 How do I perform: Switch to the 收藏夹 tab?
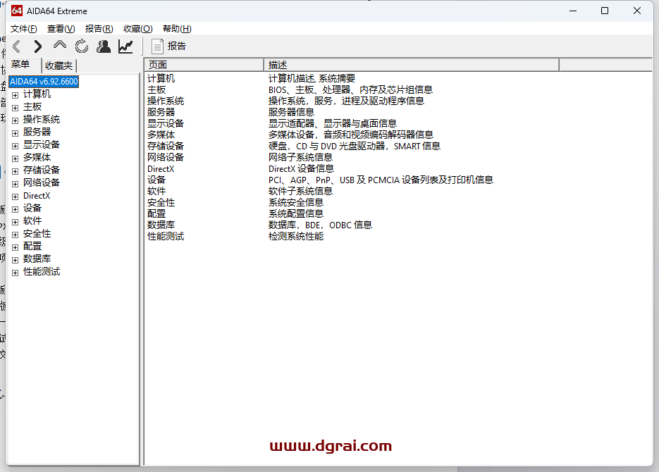point(58,66)
